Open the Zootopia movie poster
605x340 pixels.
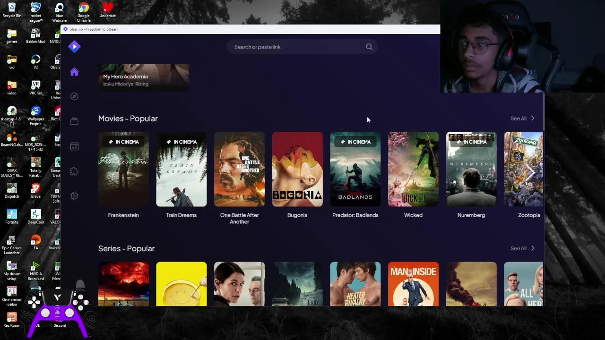524,169
